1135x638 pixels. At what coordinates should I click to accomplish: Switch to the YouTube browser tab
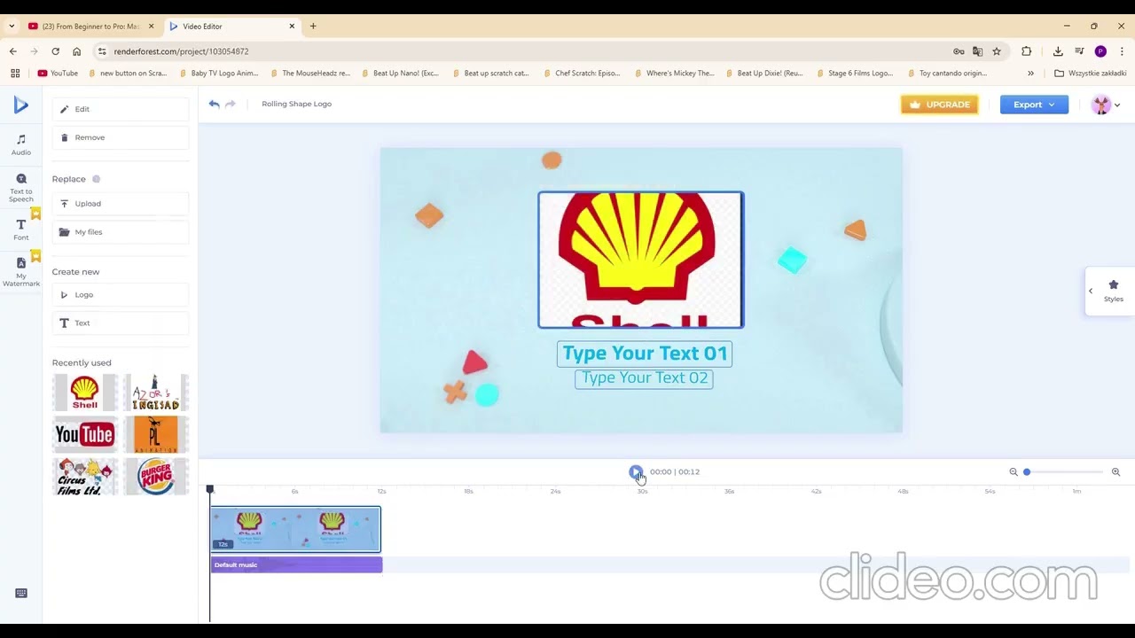90,27
